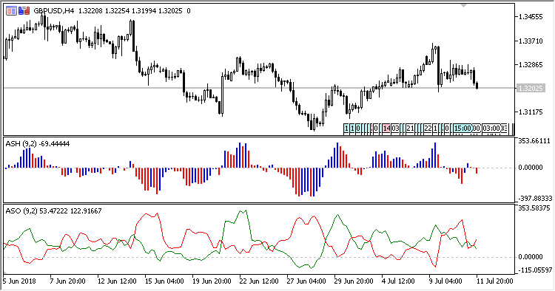Viewport: 555px width, 291px height.
Task: Click the -397.88333 ASH scale value
Action: click(535, 199)
